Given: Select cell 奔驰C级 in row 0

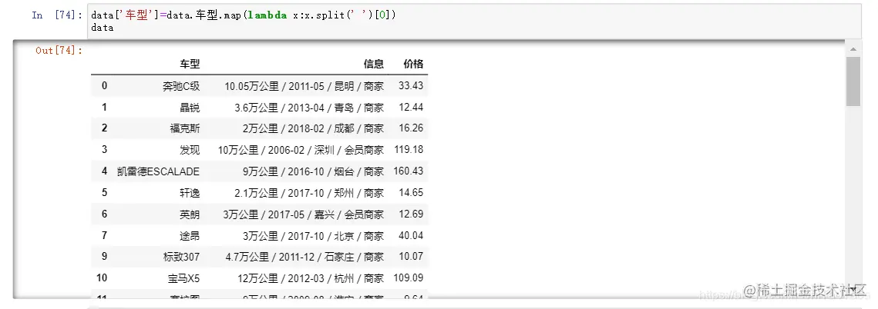Looking at the screenshot, I should [x=181, y=86].
